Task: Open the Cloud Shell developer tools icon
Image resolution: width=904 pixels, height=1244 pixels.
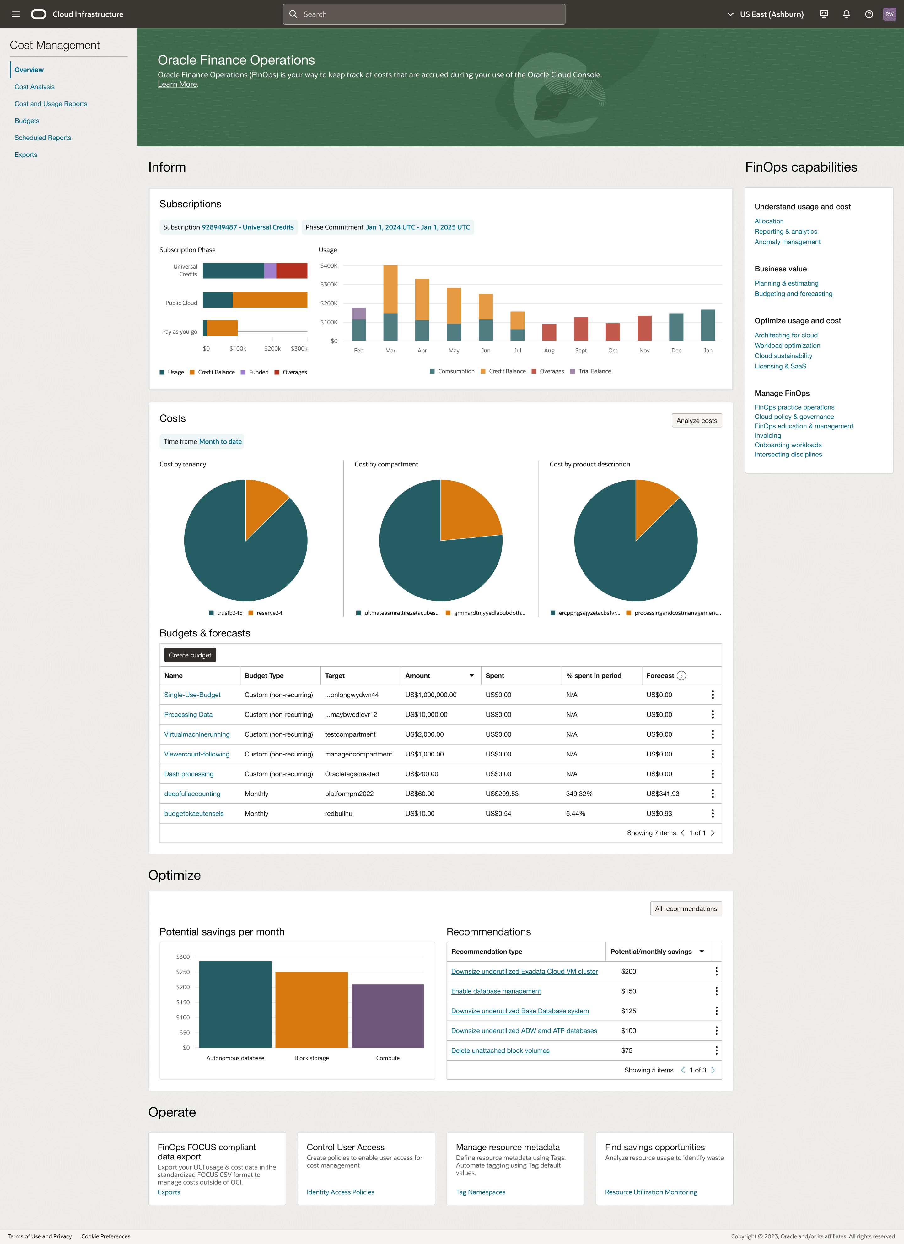Action: tap(823, 14)
